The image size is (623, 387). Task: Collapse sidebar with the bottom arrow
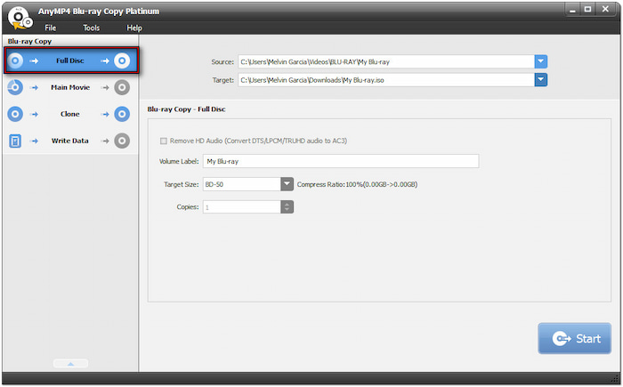click(x=69, y=363)
